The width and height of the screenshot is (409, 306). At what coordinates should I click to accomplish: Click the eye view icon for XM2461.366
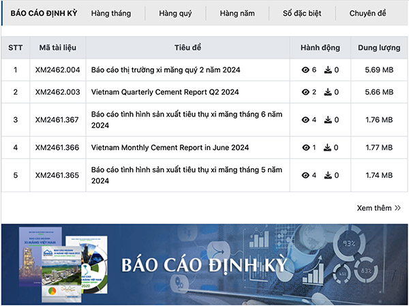(305, 147)
